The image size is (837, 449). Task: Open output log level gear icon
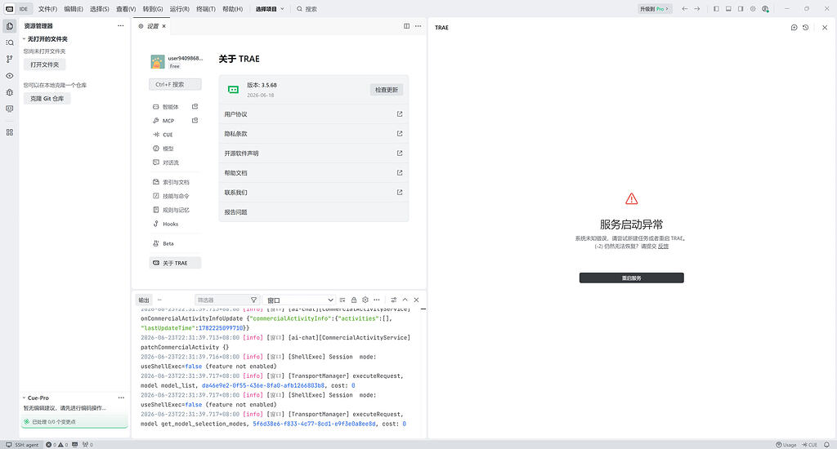pos(365,300)
